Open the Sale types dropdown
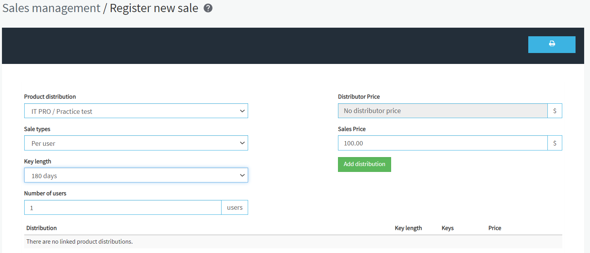Image resolution: width=590 pixels, height=253 pixels. pyautogui.click(x=136, y=143)
